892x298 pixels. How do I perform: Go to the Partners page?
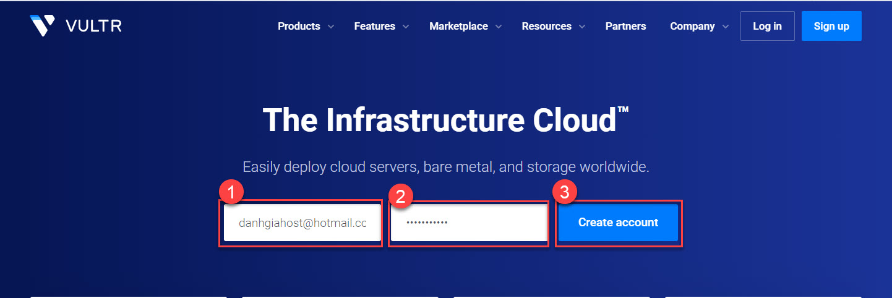pyautogui.click(x=625, y=26)
